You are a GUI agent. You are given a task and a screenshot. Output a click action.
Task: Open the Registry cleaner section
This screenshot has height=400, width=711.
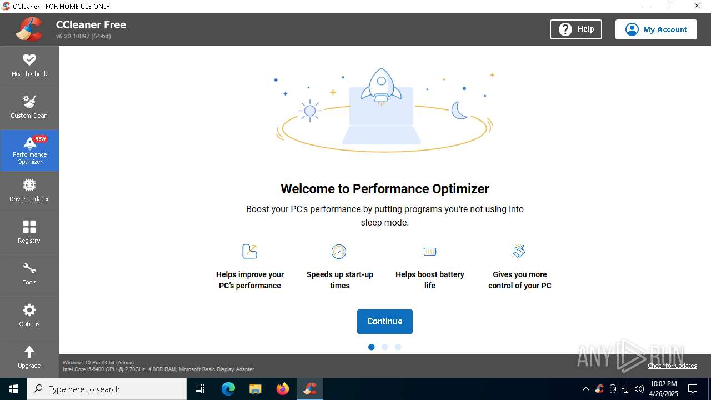29,233
